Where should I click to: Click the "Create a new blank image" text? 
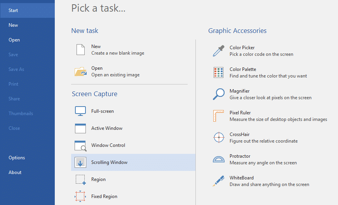118,53
